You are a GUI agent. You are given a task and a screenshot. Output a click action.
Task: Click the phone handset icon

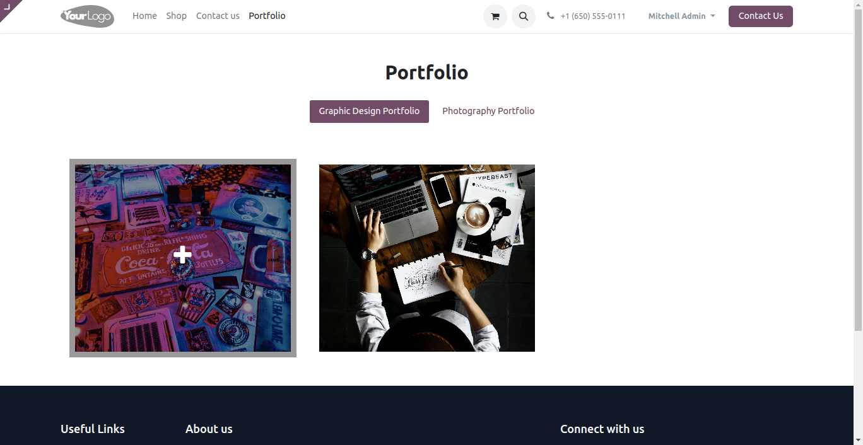click(x=551, y=16)
